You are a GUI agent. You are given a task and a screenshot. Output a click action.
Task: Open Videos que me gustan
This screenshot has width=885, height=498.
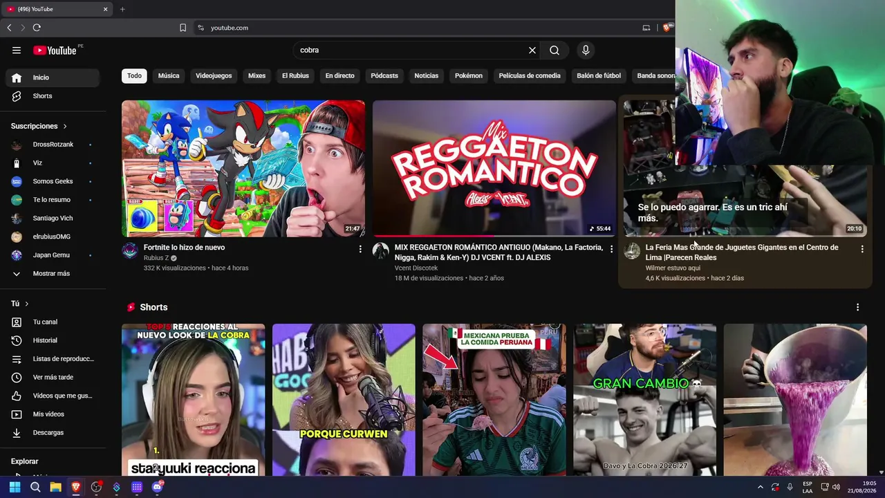[53, 396]
